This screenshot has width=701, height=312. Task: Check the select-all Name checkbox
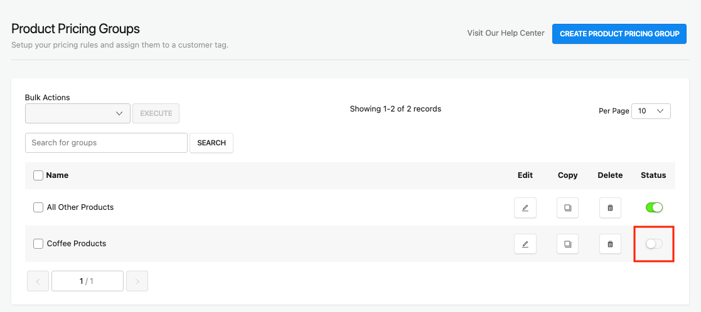[x=38, y=175]
